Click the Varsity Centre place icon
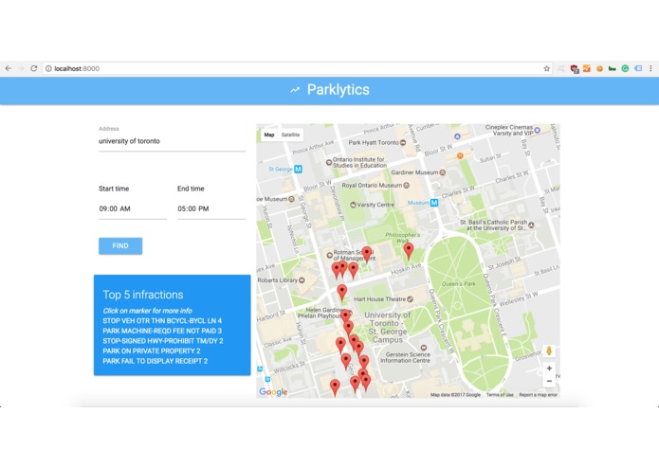The image size is (659, 468). click(354, 205)
